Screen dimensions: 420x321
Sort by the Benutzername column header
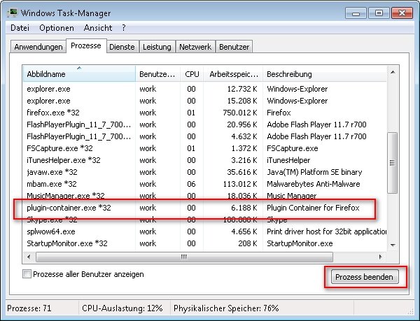pyautogui.click(x=158, y=74)
